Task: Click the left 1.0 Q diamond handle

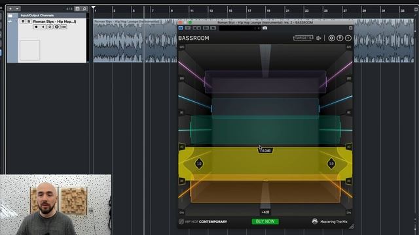Action: (199, 164)
